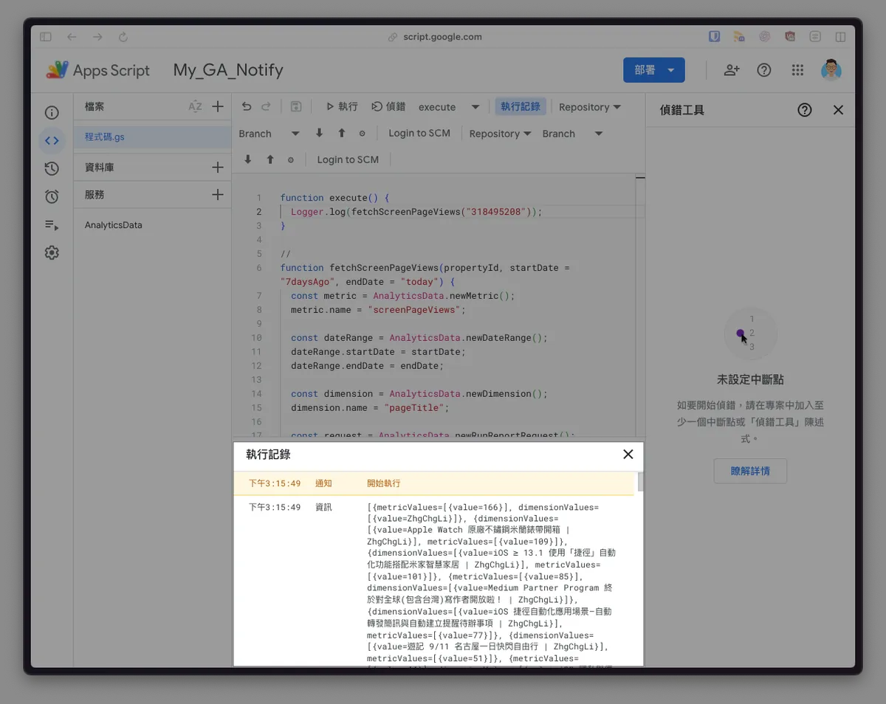Click the execution log scrollbar

click(640, 483)
